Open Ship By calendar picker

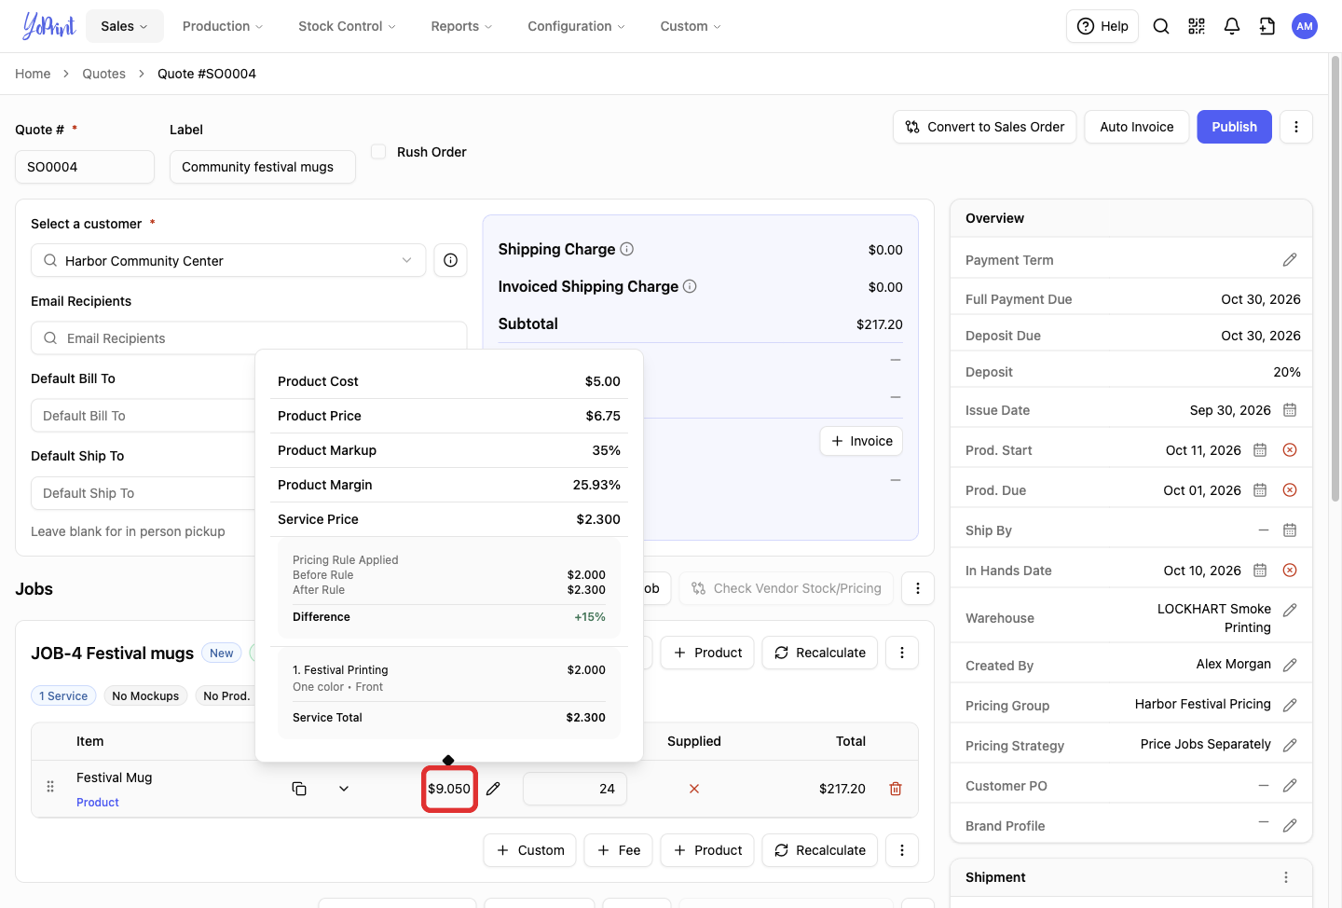[1290, 530]
